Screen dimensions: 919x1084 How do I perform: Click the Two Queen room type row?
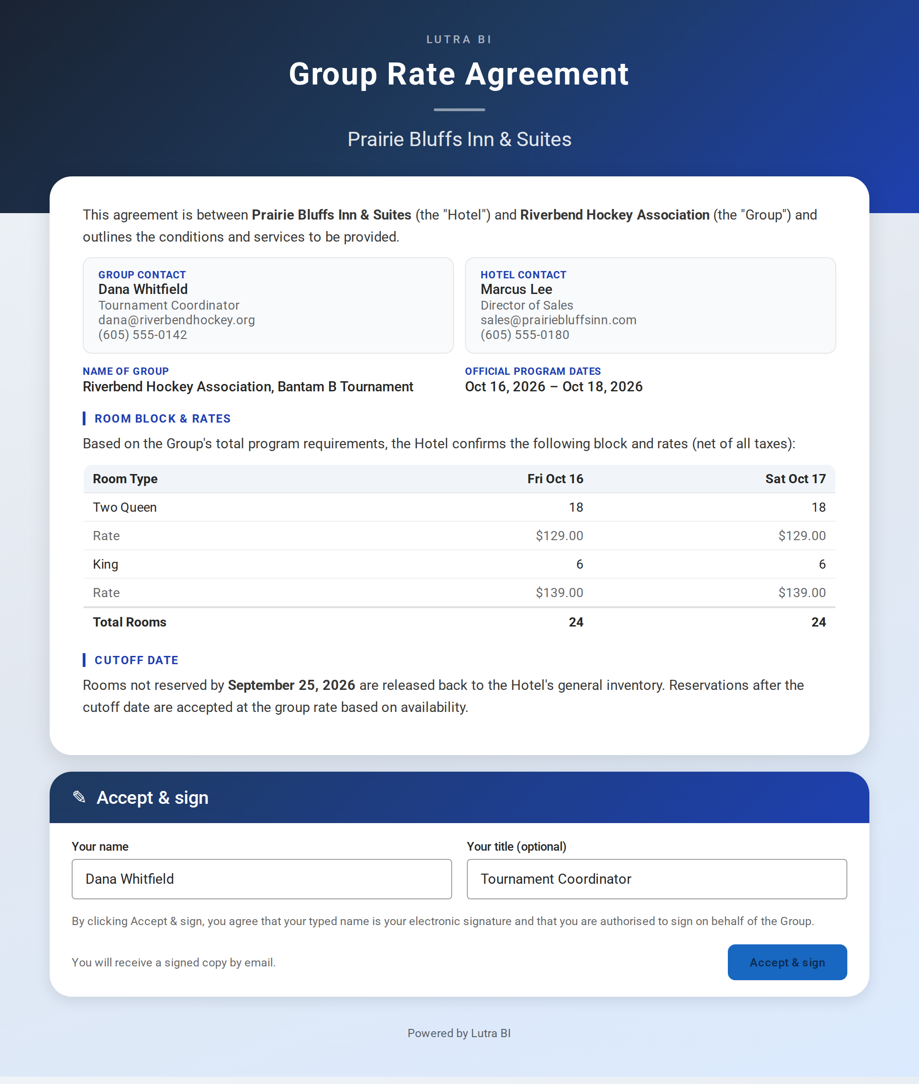pos(459,507)
